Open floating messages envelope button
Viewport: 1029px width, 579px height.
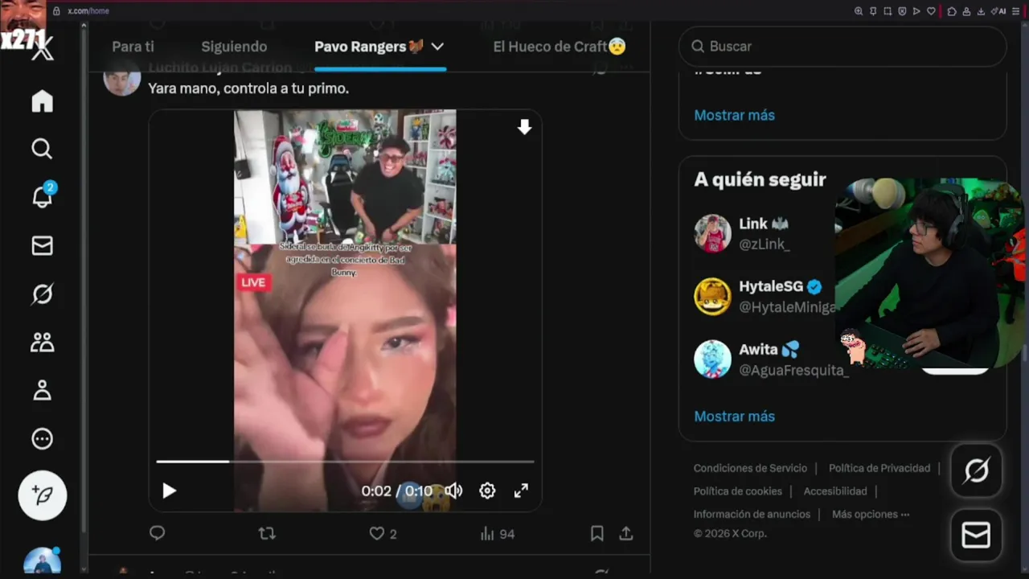(976, 535)
